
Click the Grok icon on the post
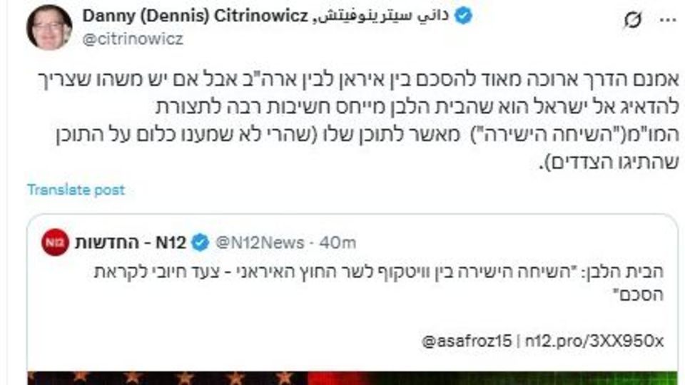(632, 20)
